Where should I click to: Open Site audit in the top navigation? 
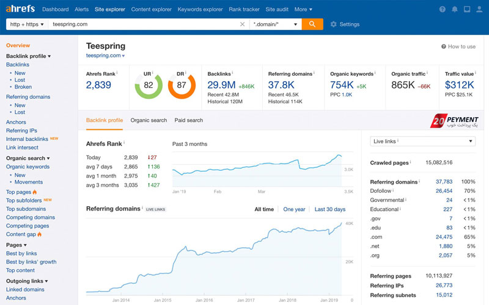pyautogui.click(x=277, y=9)
